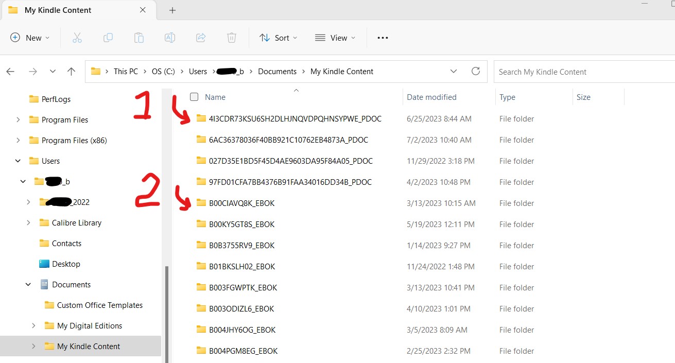The width and height of the screenshot is (675, 363).
Task: Open the address bar history dropdown
Action: coord(453,72)
